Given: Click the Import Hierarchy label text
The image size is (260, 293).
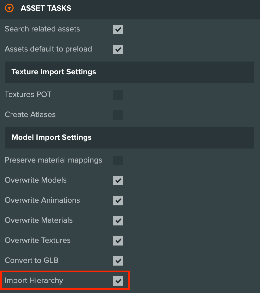Looking at the screenshot, I should [x=34, y=281].
